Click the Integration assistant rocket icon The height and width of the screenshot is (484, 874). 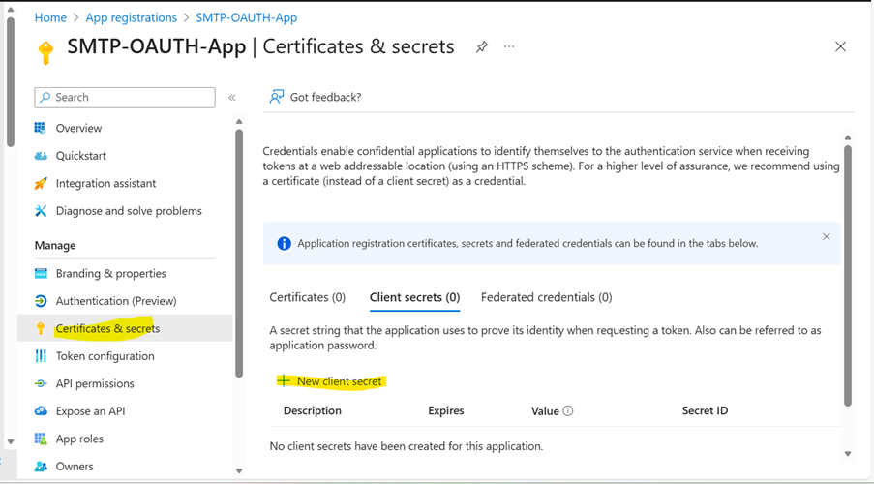point(41,183)
